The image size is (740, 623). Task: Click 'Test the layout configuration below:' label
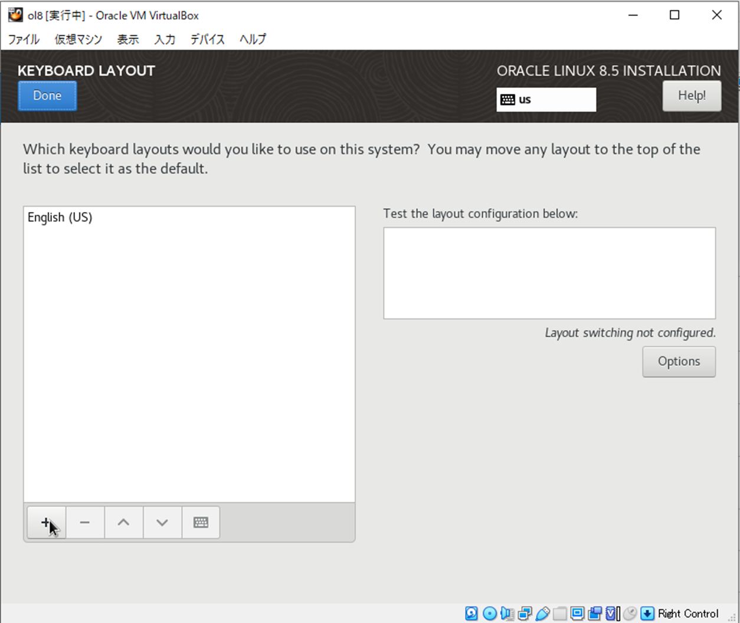480,214
